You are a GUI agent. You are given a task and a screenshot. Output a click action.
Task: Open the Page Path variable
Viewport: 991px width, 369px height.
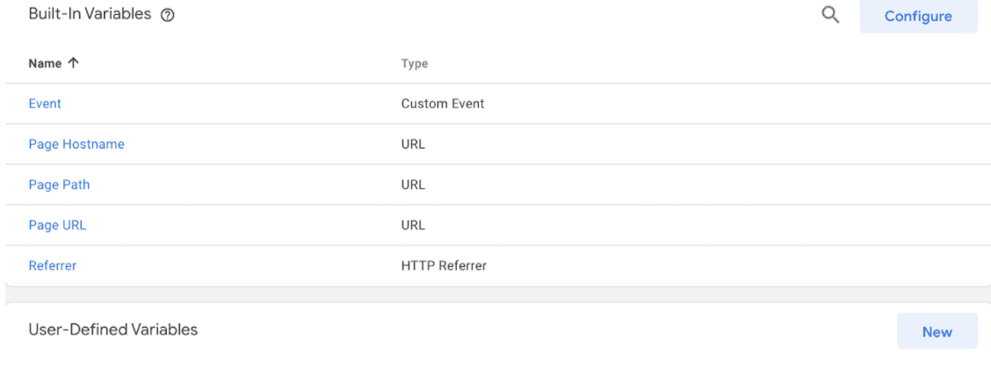60,184
